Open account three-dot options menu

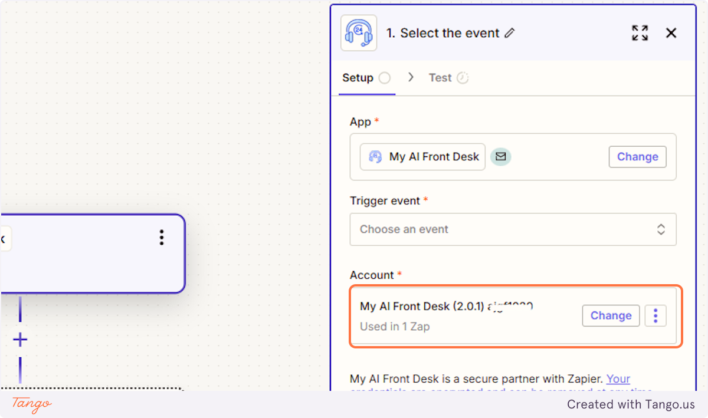click(655, 315)
